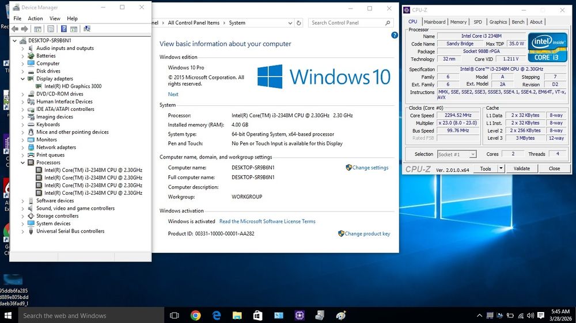This screenshot has width=576, height=323.
Task: Click the Change product key link
Action: point(367,233)
